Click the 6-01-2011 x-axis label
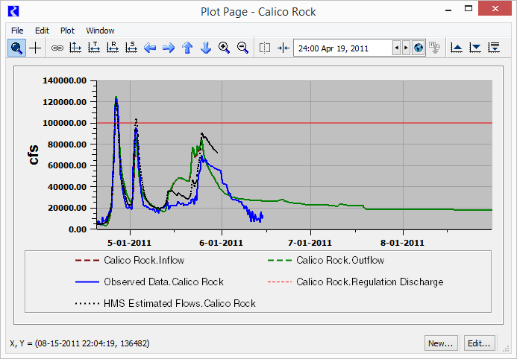 [x=222, y=243]
